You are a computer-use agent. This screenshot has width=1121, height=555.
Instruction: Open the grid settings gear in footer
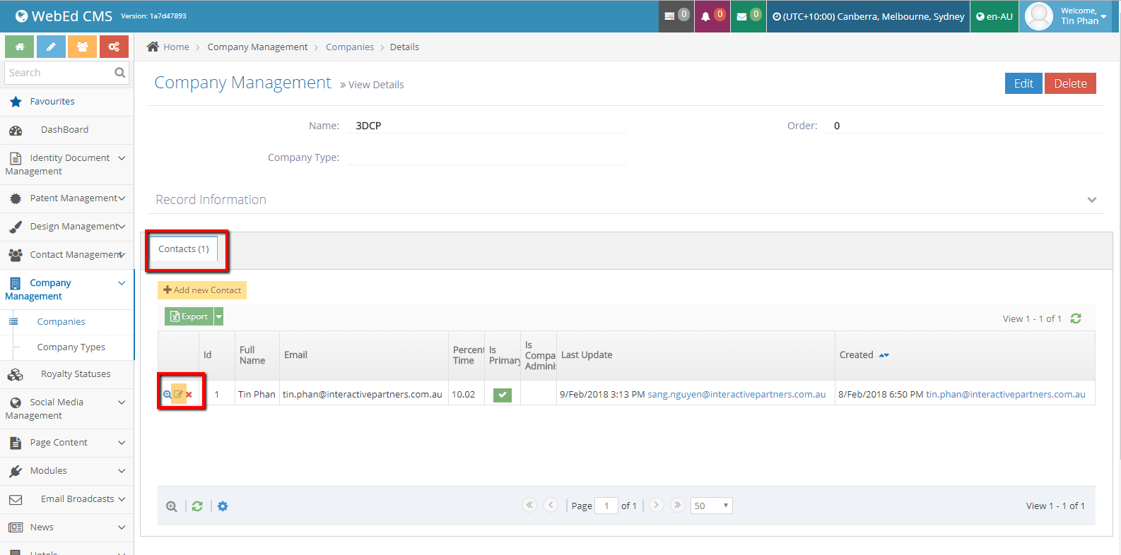[223, 506]
